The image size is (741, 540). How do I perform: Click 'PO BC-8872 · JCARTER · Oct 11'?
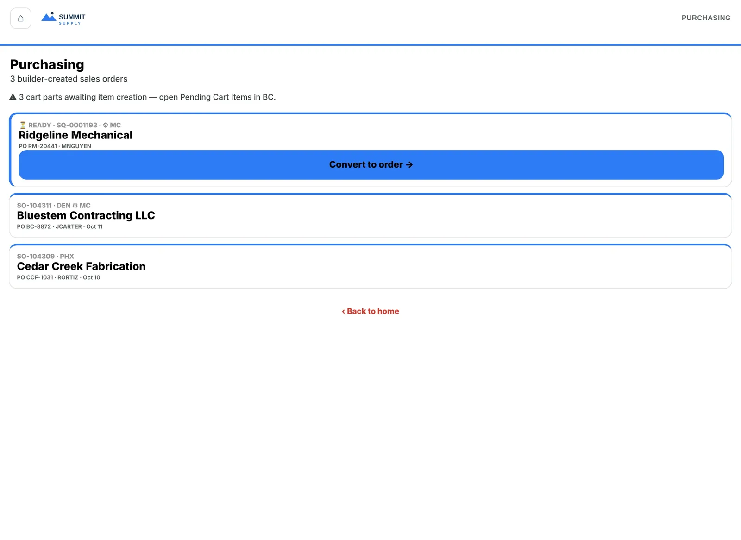(60, 227)
